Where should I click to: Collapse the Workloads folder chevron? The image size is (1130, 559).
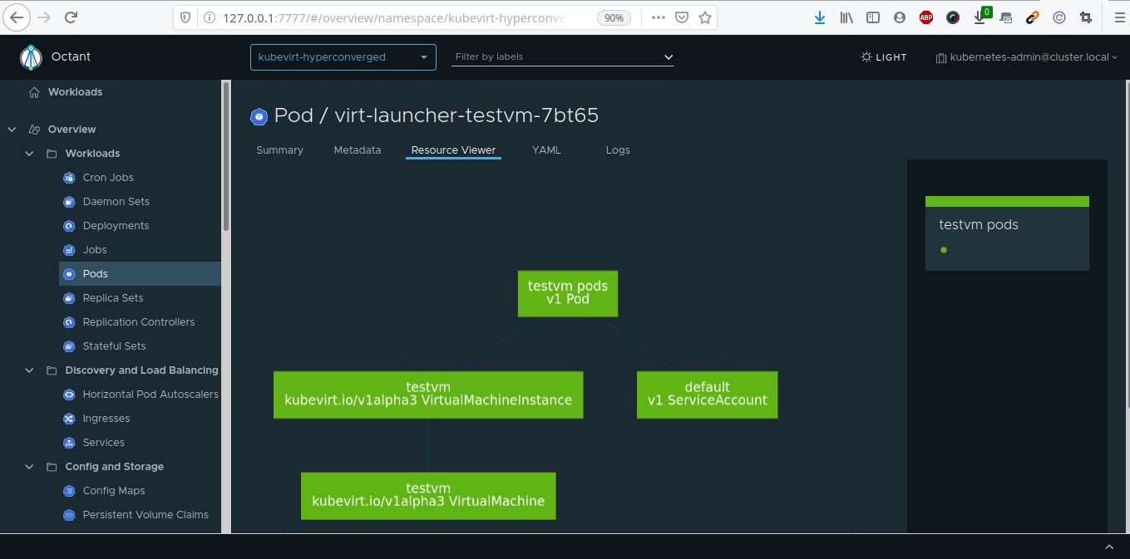29,154
